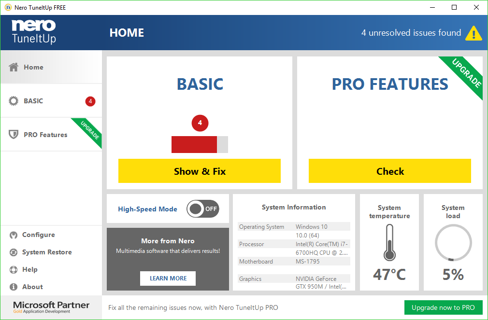This screenshot has height=320, width=488.
Task: Click the NVIDIA GeForce value
Action: [316, 279]
